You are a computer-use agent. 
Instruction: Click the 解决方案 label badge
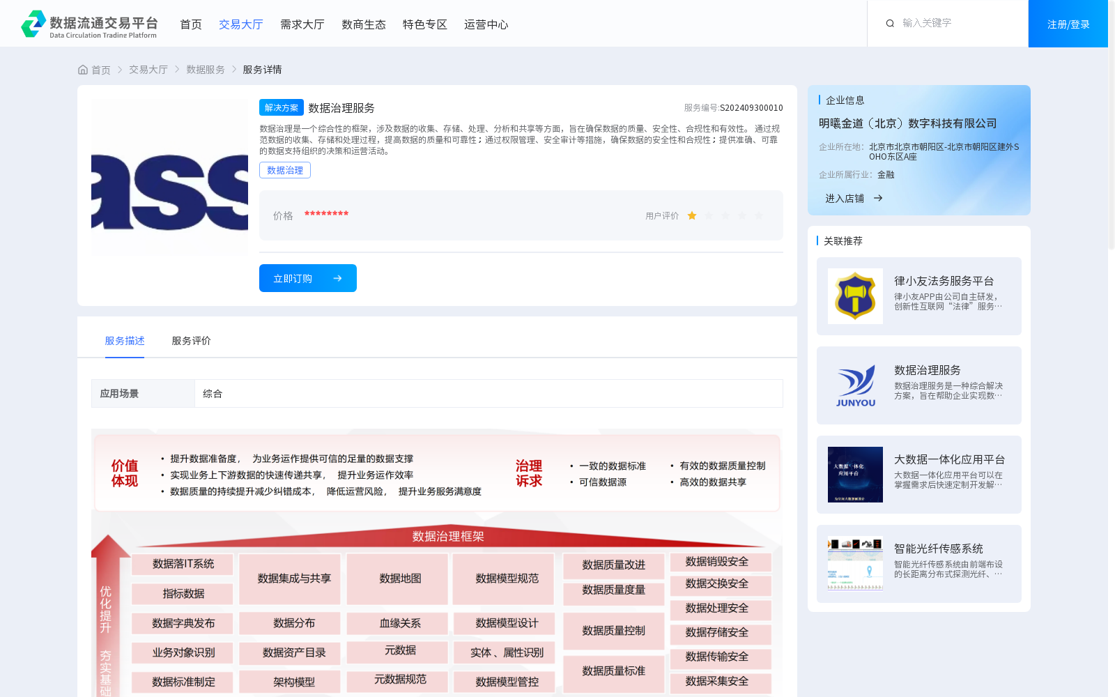point(282,107)
